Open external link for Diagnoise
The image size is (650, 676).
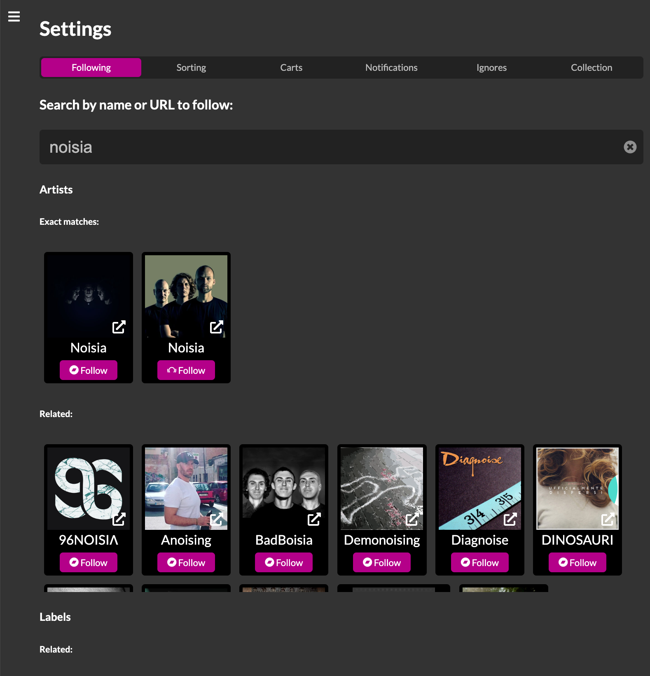tap(510, 520)
